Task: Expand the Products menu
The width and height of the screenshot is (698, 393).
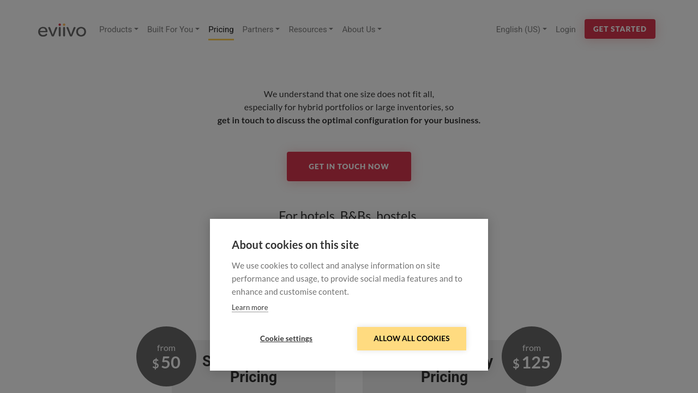Action: (x=118, y=29)
